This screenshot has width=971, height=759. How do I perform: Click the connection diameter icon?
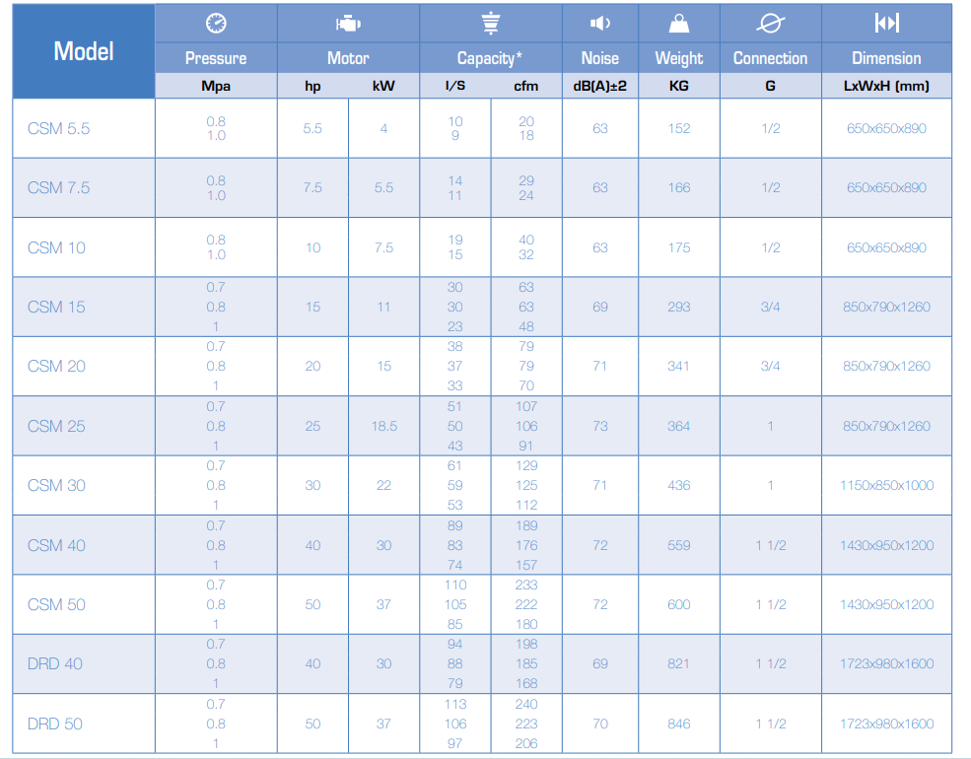(770, 24)
